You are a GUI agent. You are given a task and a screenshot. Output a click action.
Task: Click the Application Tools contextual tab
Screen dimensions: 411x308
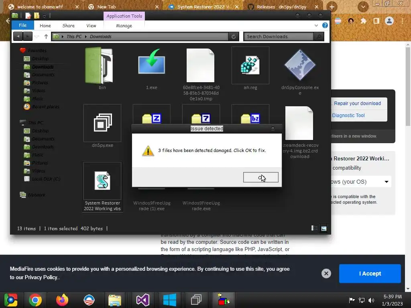[x=124, y=16]
